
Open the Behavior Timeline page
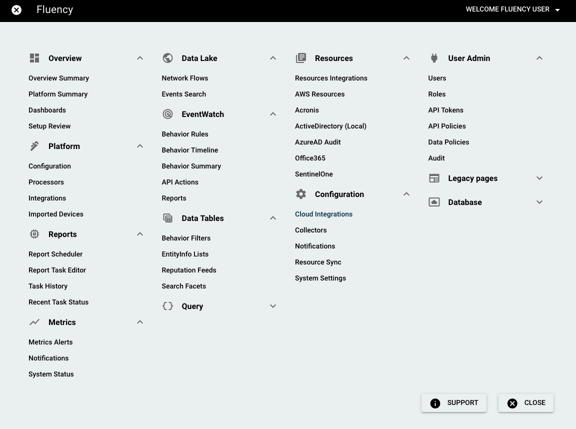coord(190,150)
